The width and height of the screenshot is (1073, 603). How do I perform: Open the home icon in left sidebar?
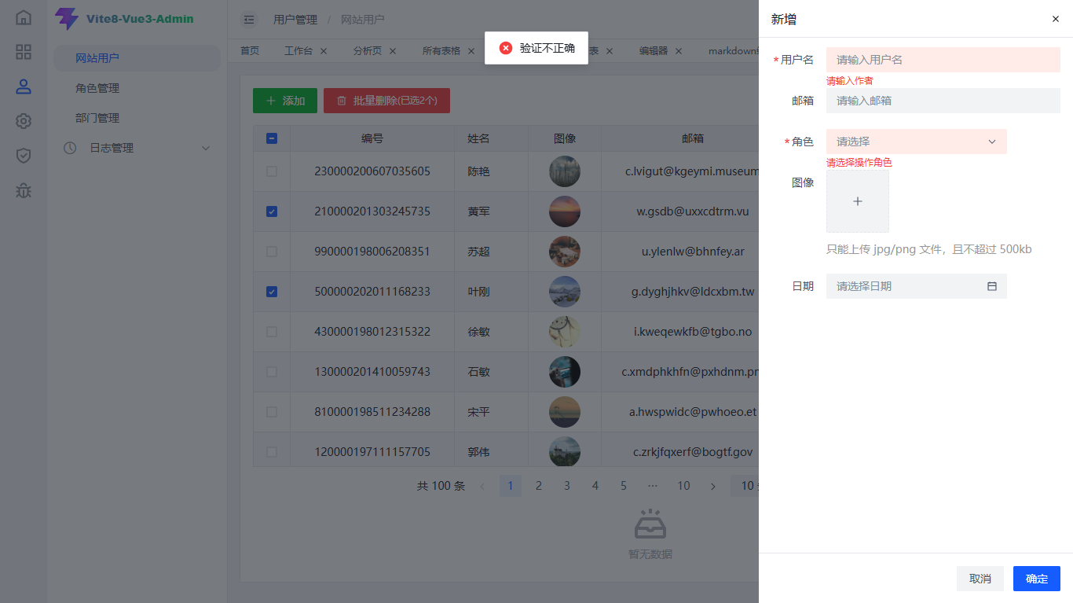(x=24, y=17)
